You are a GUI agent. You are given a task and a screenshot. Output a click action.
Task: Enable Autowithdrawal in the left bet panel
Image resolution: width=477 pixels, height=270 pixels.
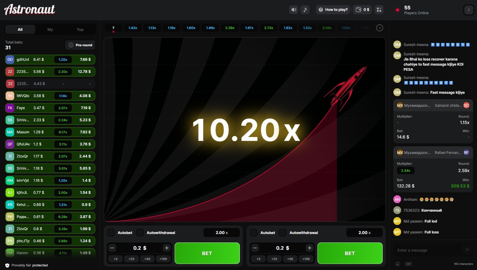(x=140, y=233)
